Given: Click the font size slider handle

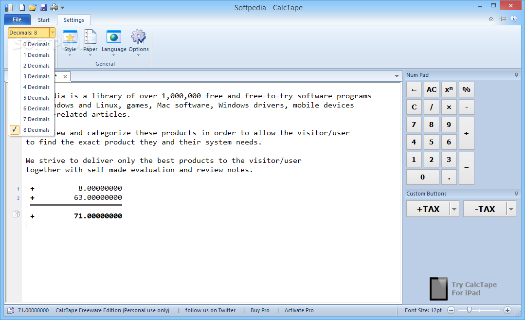Looking at the screenshot, I should (469, 310).
